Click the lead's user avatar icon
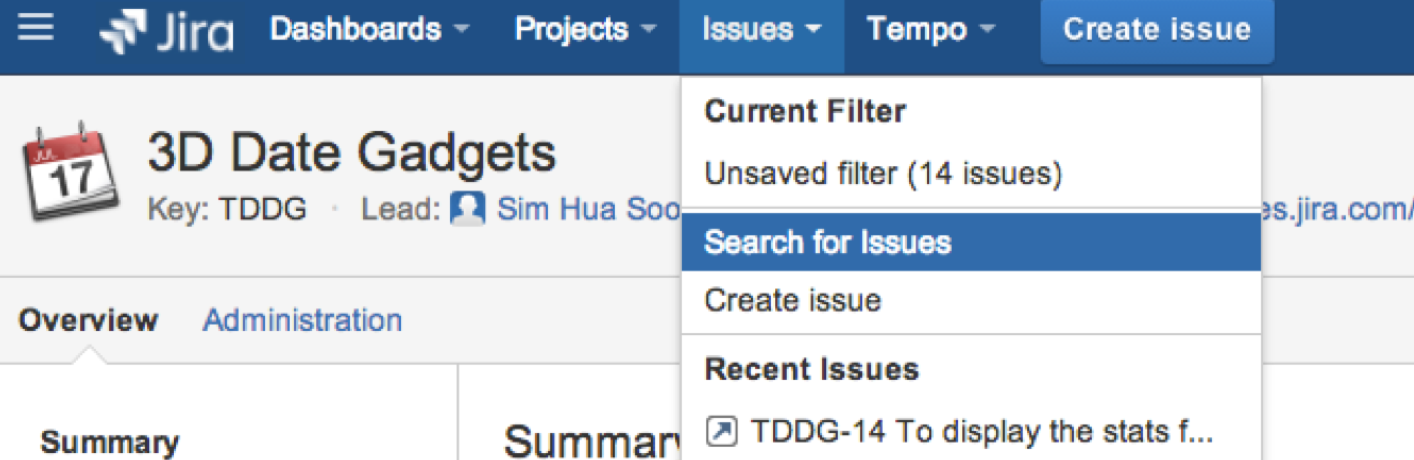Screen dimensions: 1414x460 click(468, 208)
